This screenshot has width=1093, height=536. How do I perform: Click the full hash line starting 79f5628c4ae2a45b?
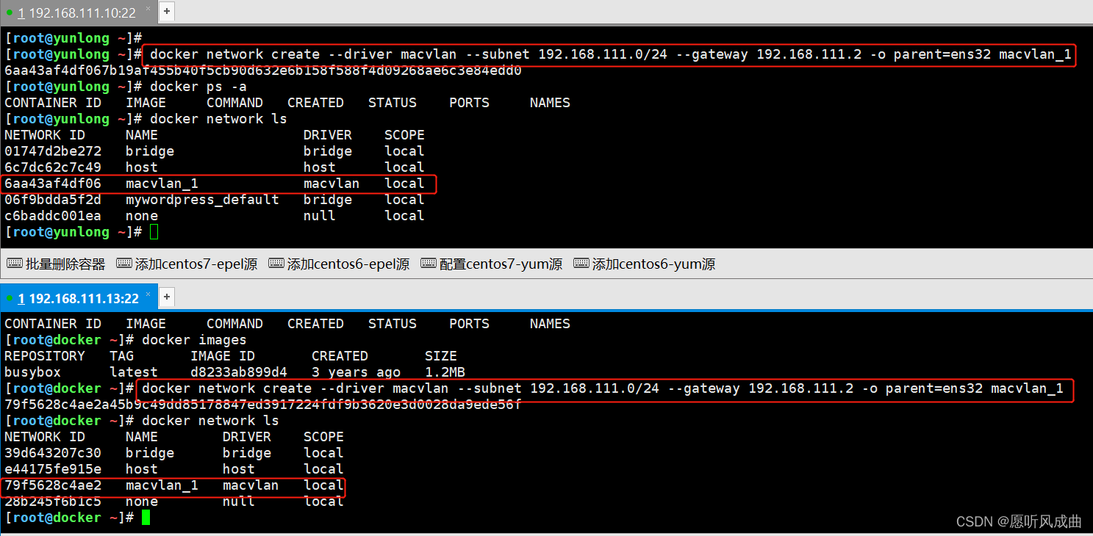(263, 405)
